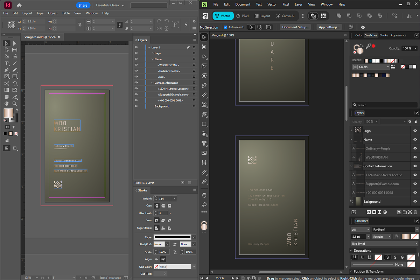Screen dimensions: 420x280
Task: Click InDesign Home icon
Action: (x=19, y=5)
